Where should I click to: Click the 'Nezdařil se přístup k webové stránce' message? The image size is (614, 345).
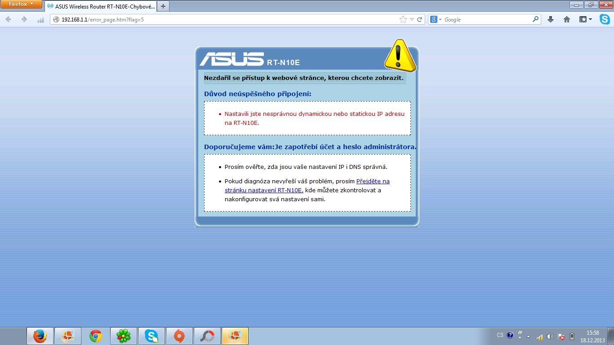[304, 78]
